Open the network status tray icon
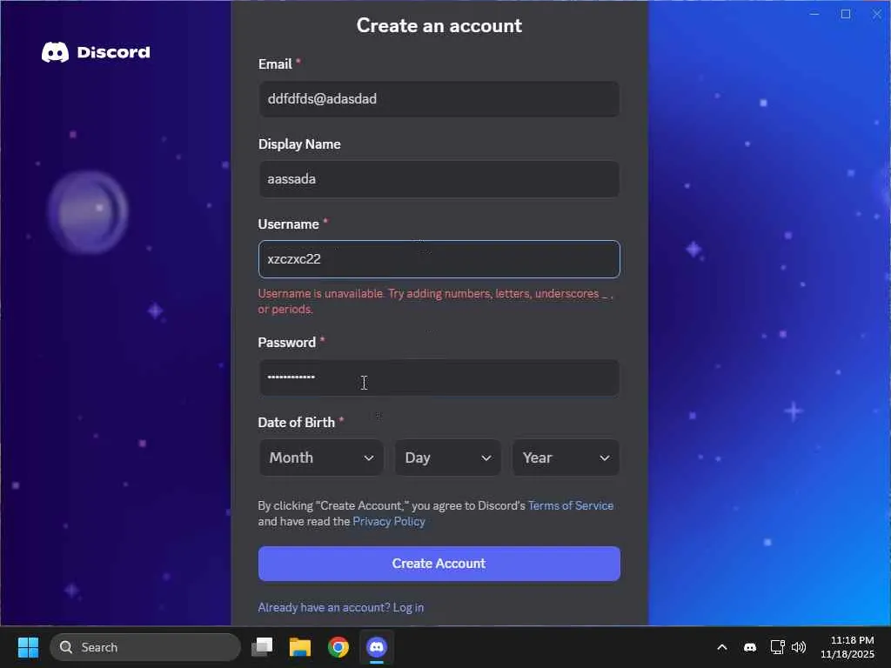Image resolution: width=891 pixels, height=668 pixels. click(777, 647)
